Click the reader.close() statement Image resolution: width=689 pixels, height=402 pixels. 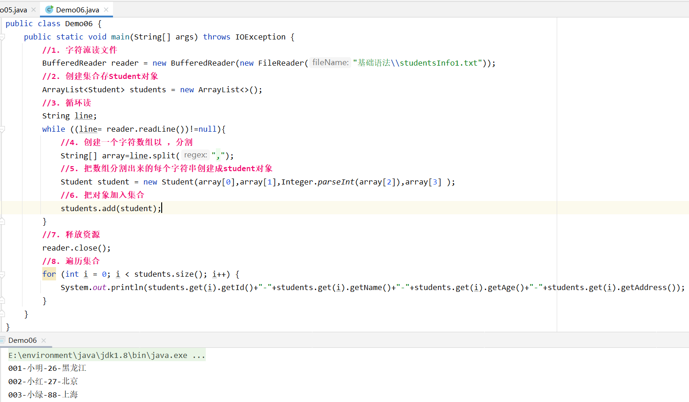(x=76, y=248)
